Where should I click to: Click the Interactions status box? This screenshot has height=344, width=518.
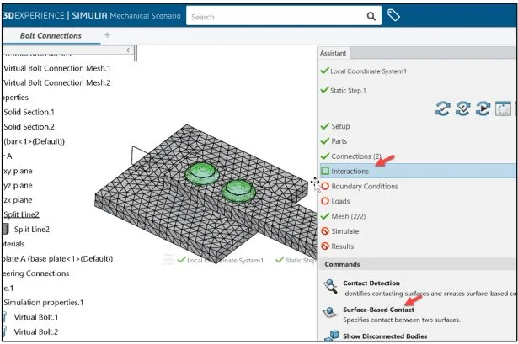coord(325,171)
